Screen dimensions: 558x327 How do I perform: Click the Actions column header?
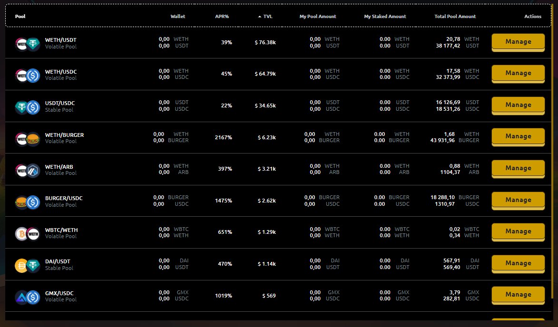pyautogui.click(x=533, y=16)
